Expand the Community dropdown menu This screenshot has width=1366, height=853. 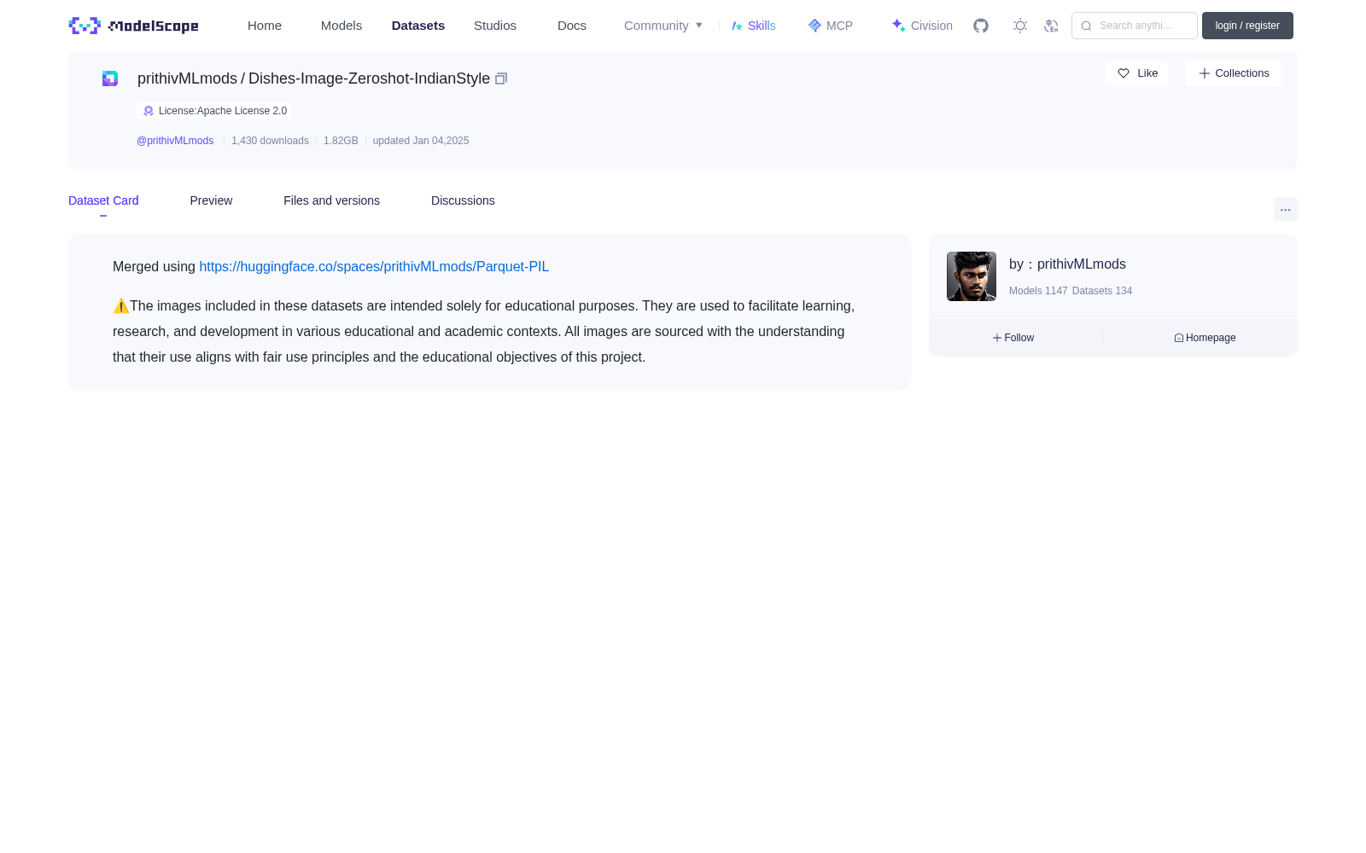(x=663, y=26)
